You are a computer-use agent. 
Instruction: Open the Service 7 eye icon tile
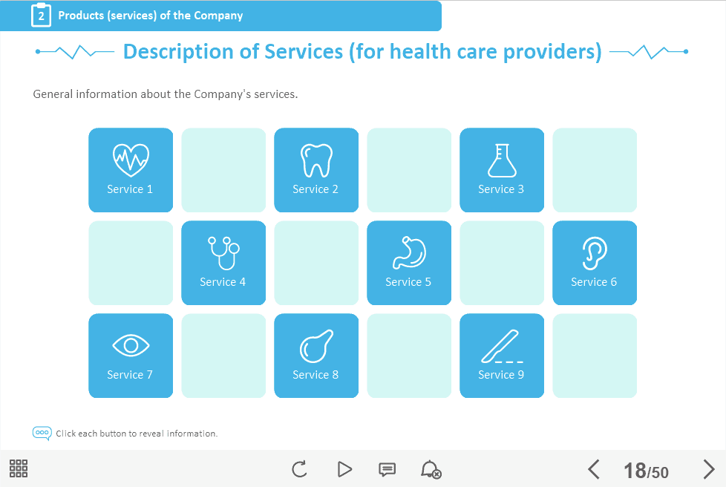(131, 356)
